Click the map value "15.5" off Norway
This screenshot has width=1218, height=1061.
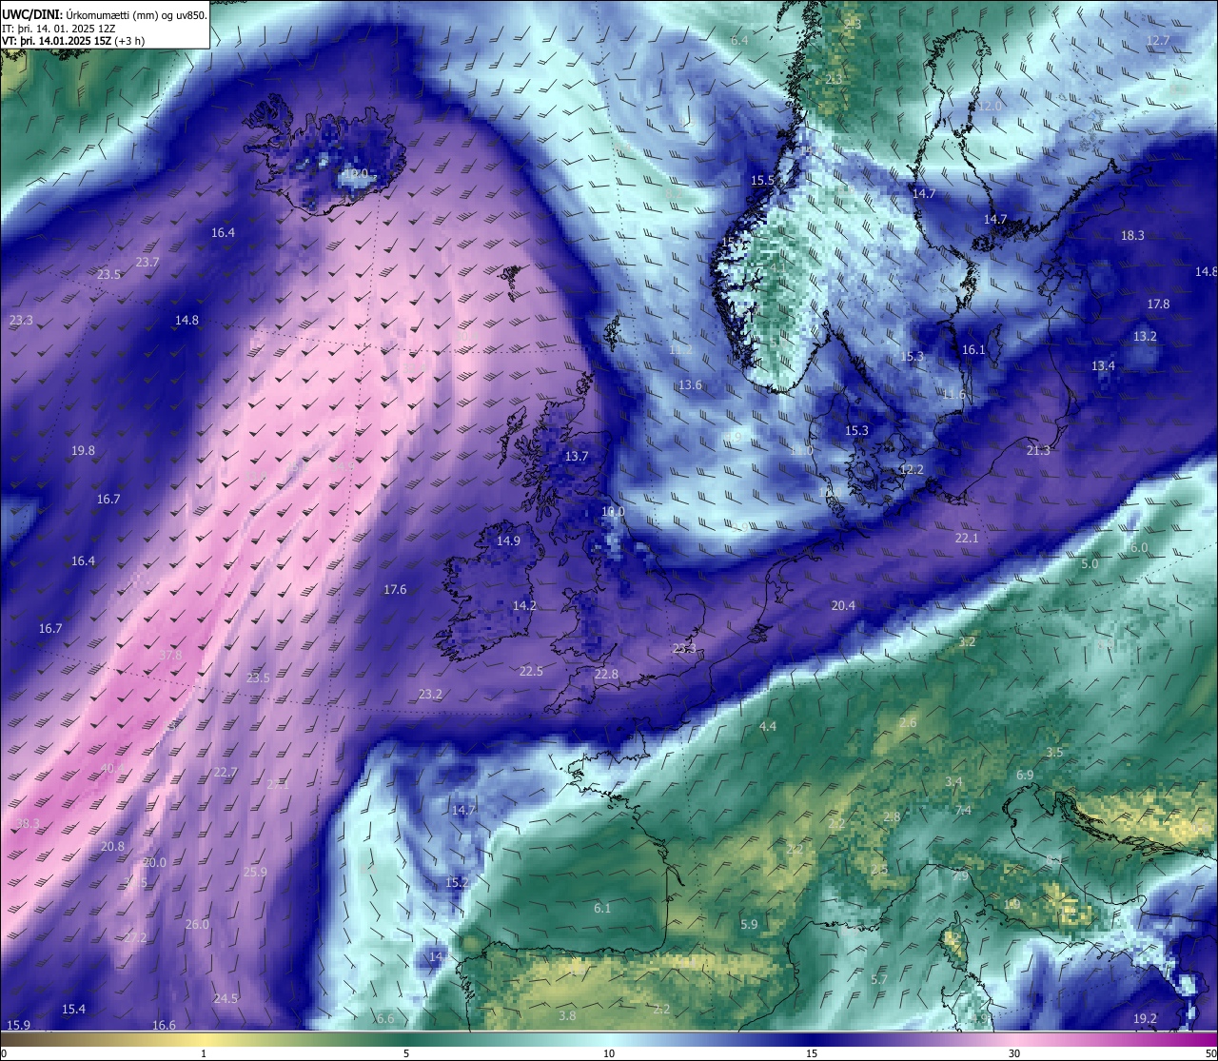pos(762,181)
